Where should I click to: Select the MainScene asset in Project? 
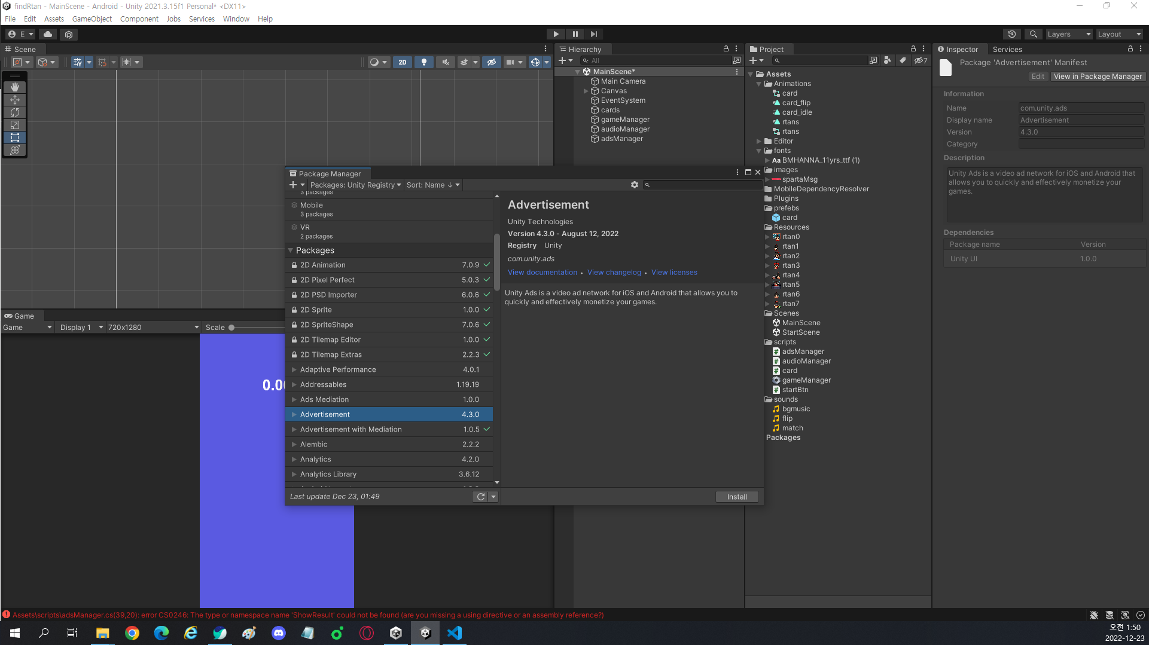pyautogui.click(x=801, y=323)
